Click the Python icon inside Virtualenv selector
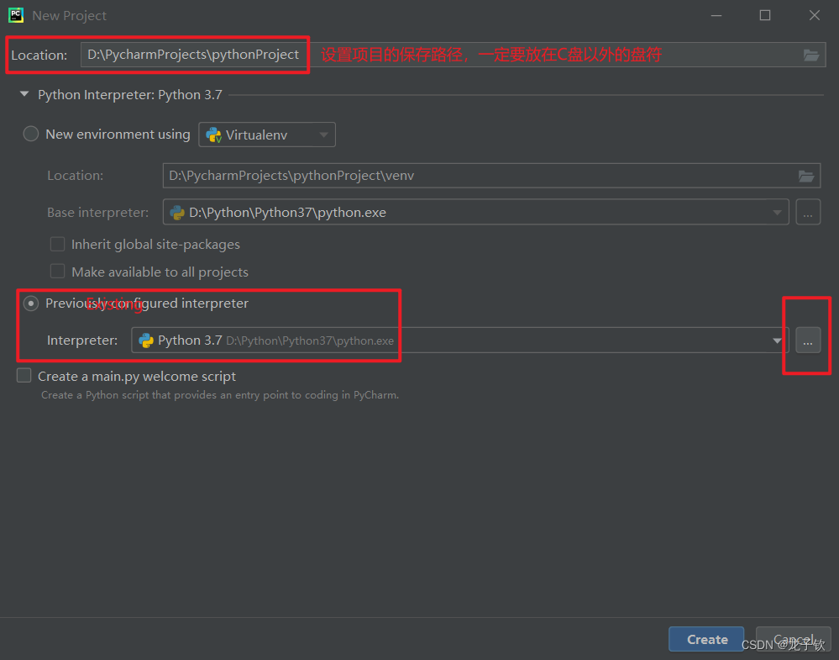839x660 pixels. 213,134
